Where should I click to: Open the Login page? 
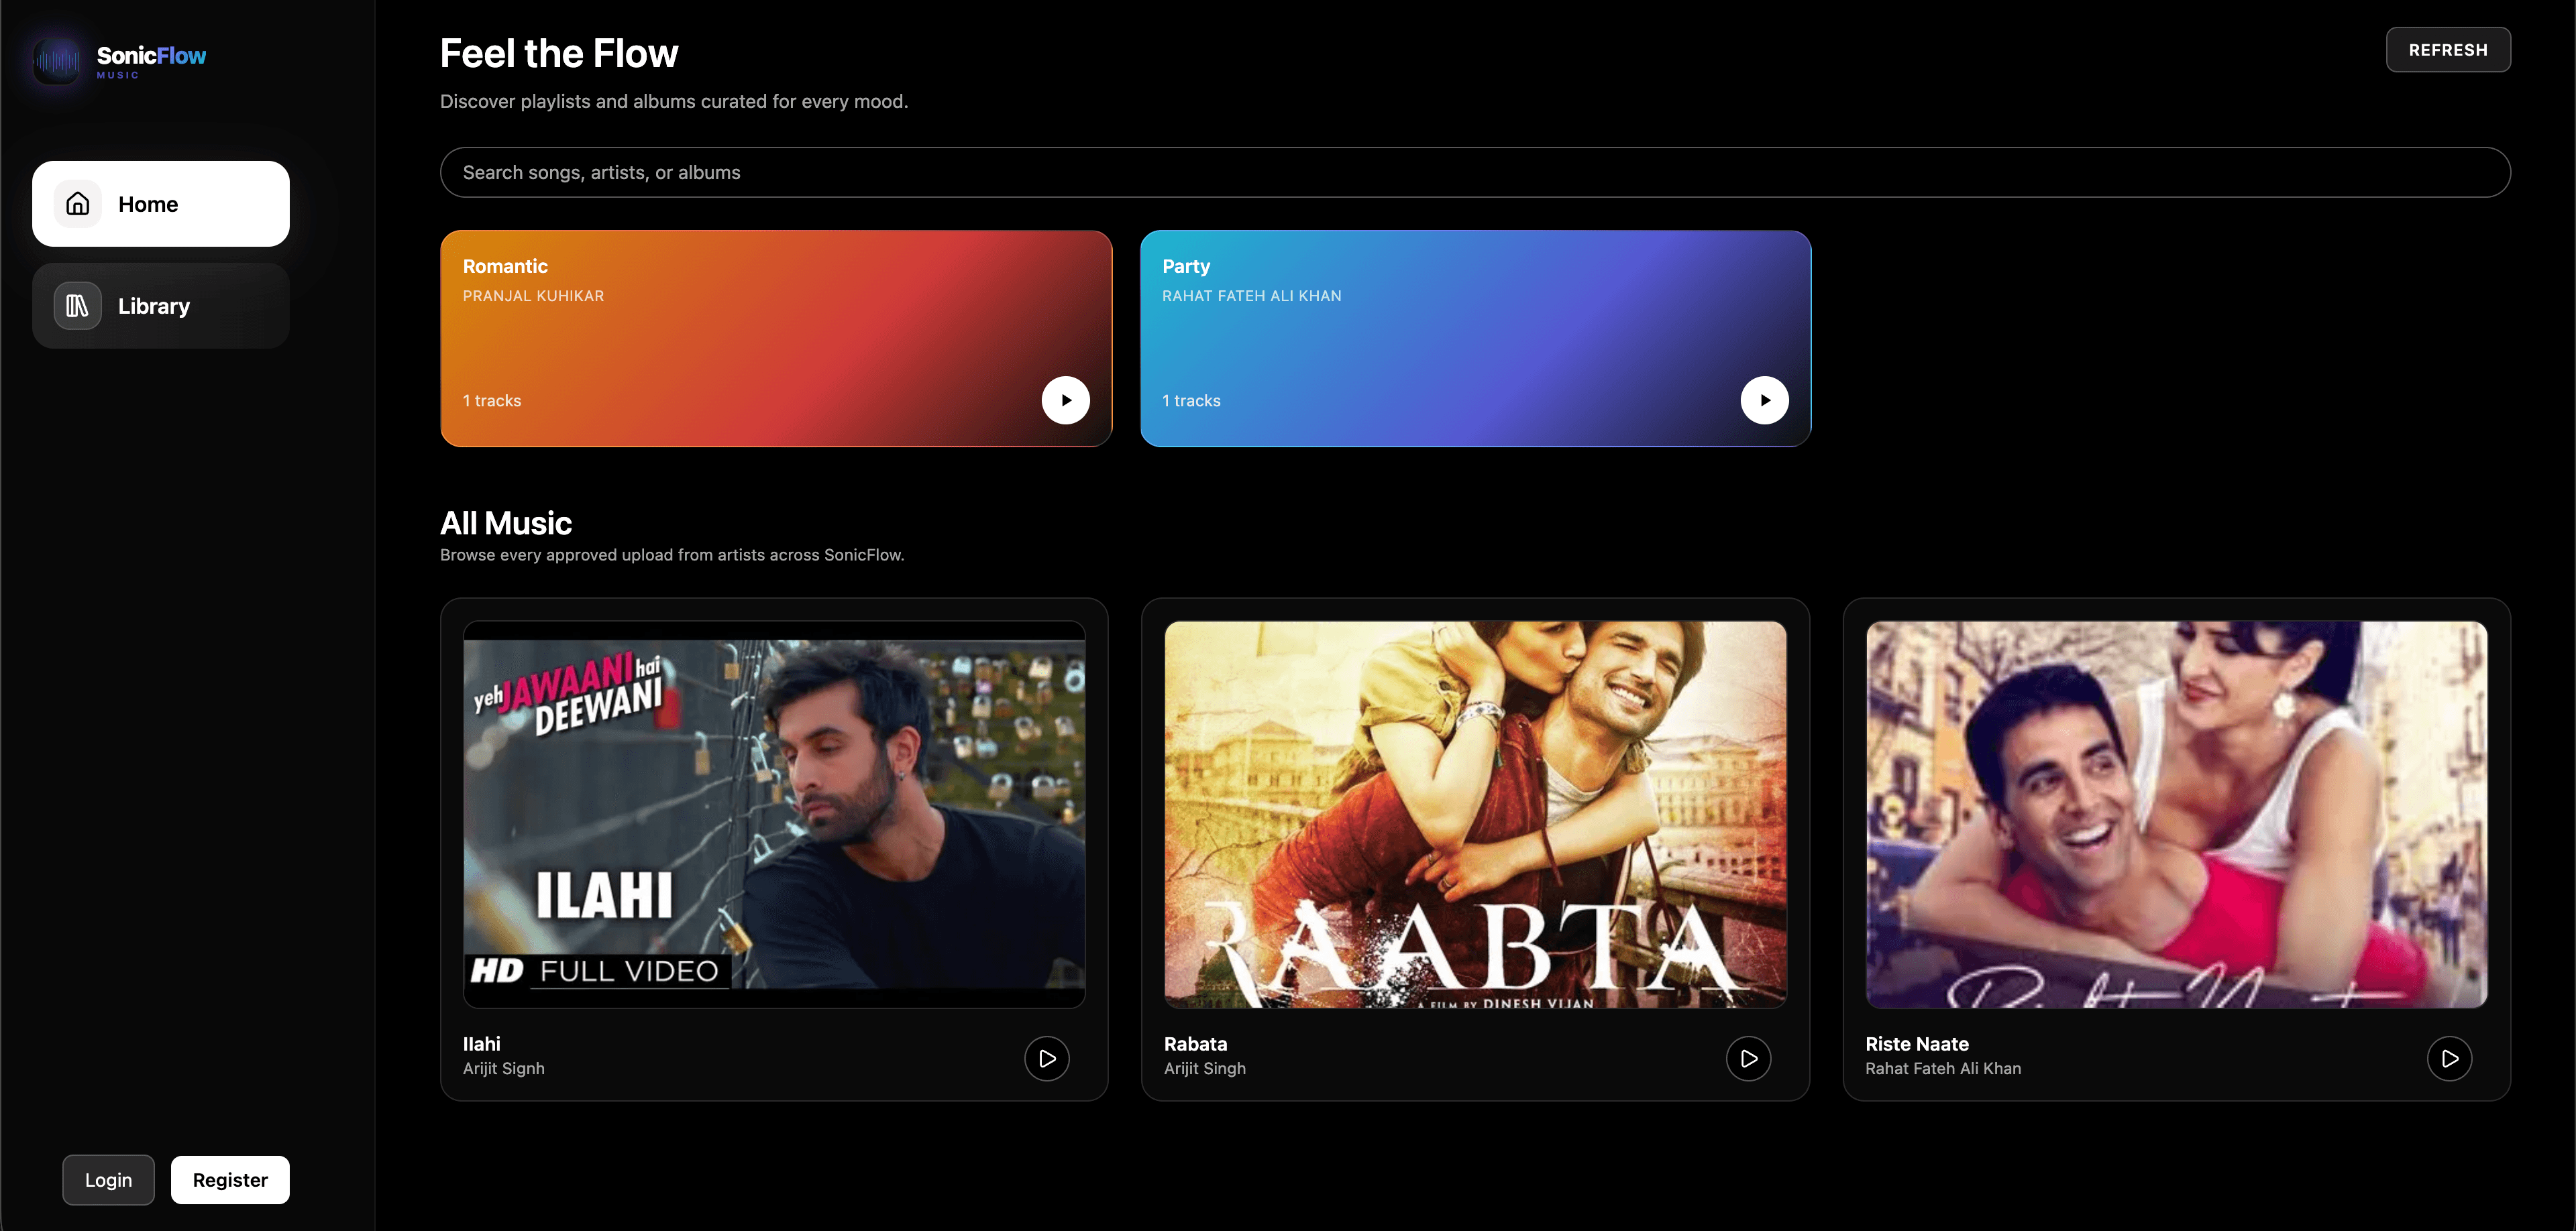108,1180
